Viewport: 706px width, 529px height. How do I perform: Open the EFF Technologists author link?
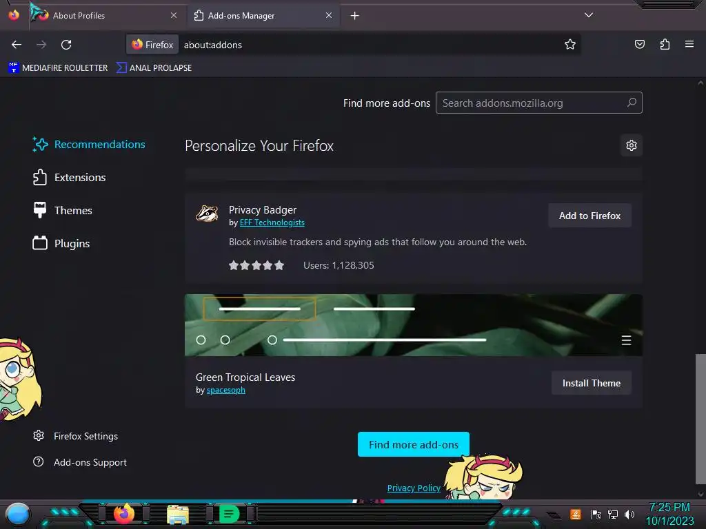272,222
